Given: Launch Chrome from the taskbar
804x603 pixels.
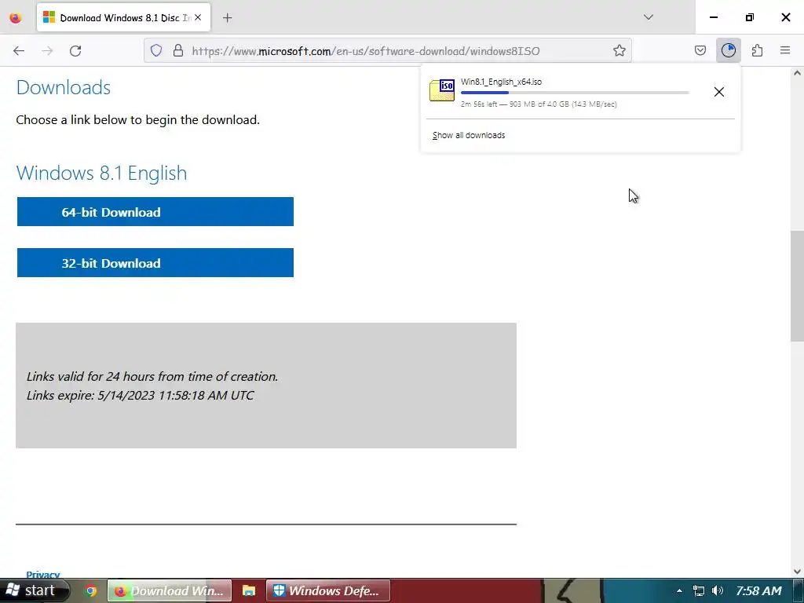Looking at the screenshot, I should (x=91, y=591).
